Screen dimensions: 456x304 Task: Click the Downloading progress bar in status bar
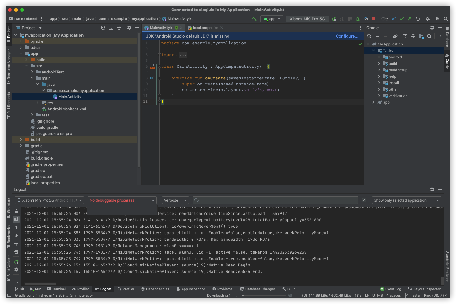coord(264,295)
